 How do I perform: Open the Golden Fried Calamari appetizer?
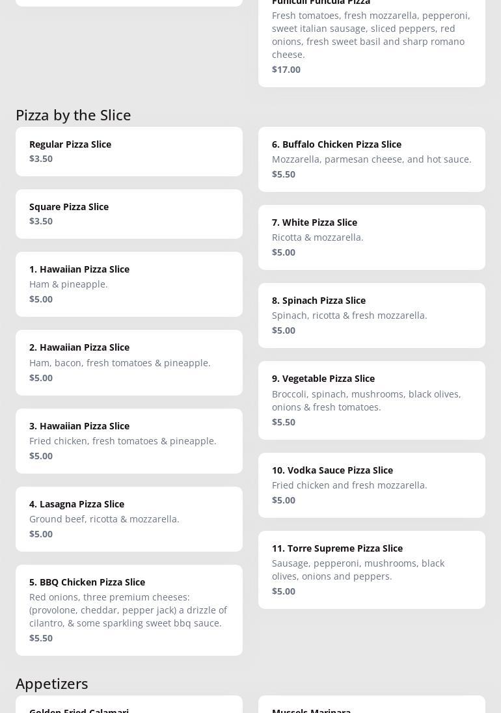[x=79, y=709]
